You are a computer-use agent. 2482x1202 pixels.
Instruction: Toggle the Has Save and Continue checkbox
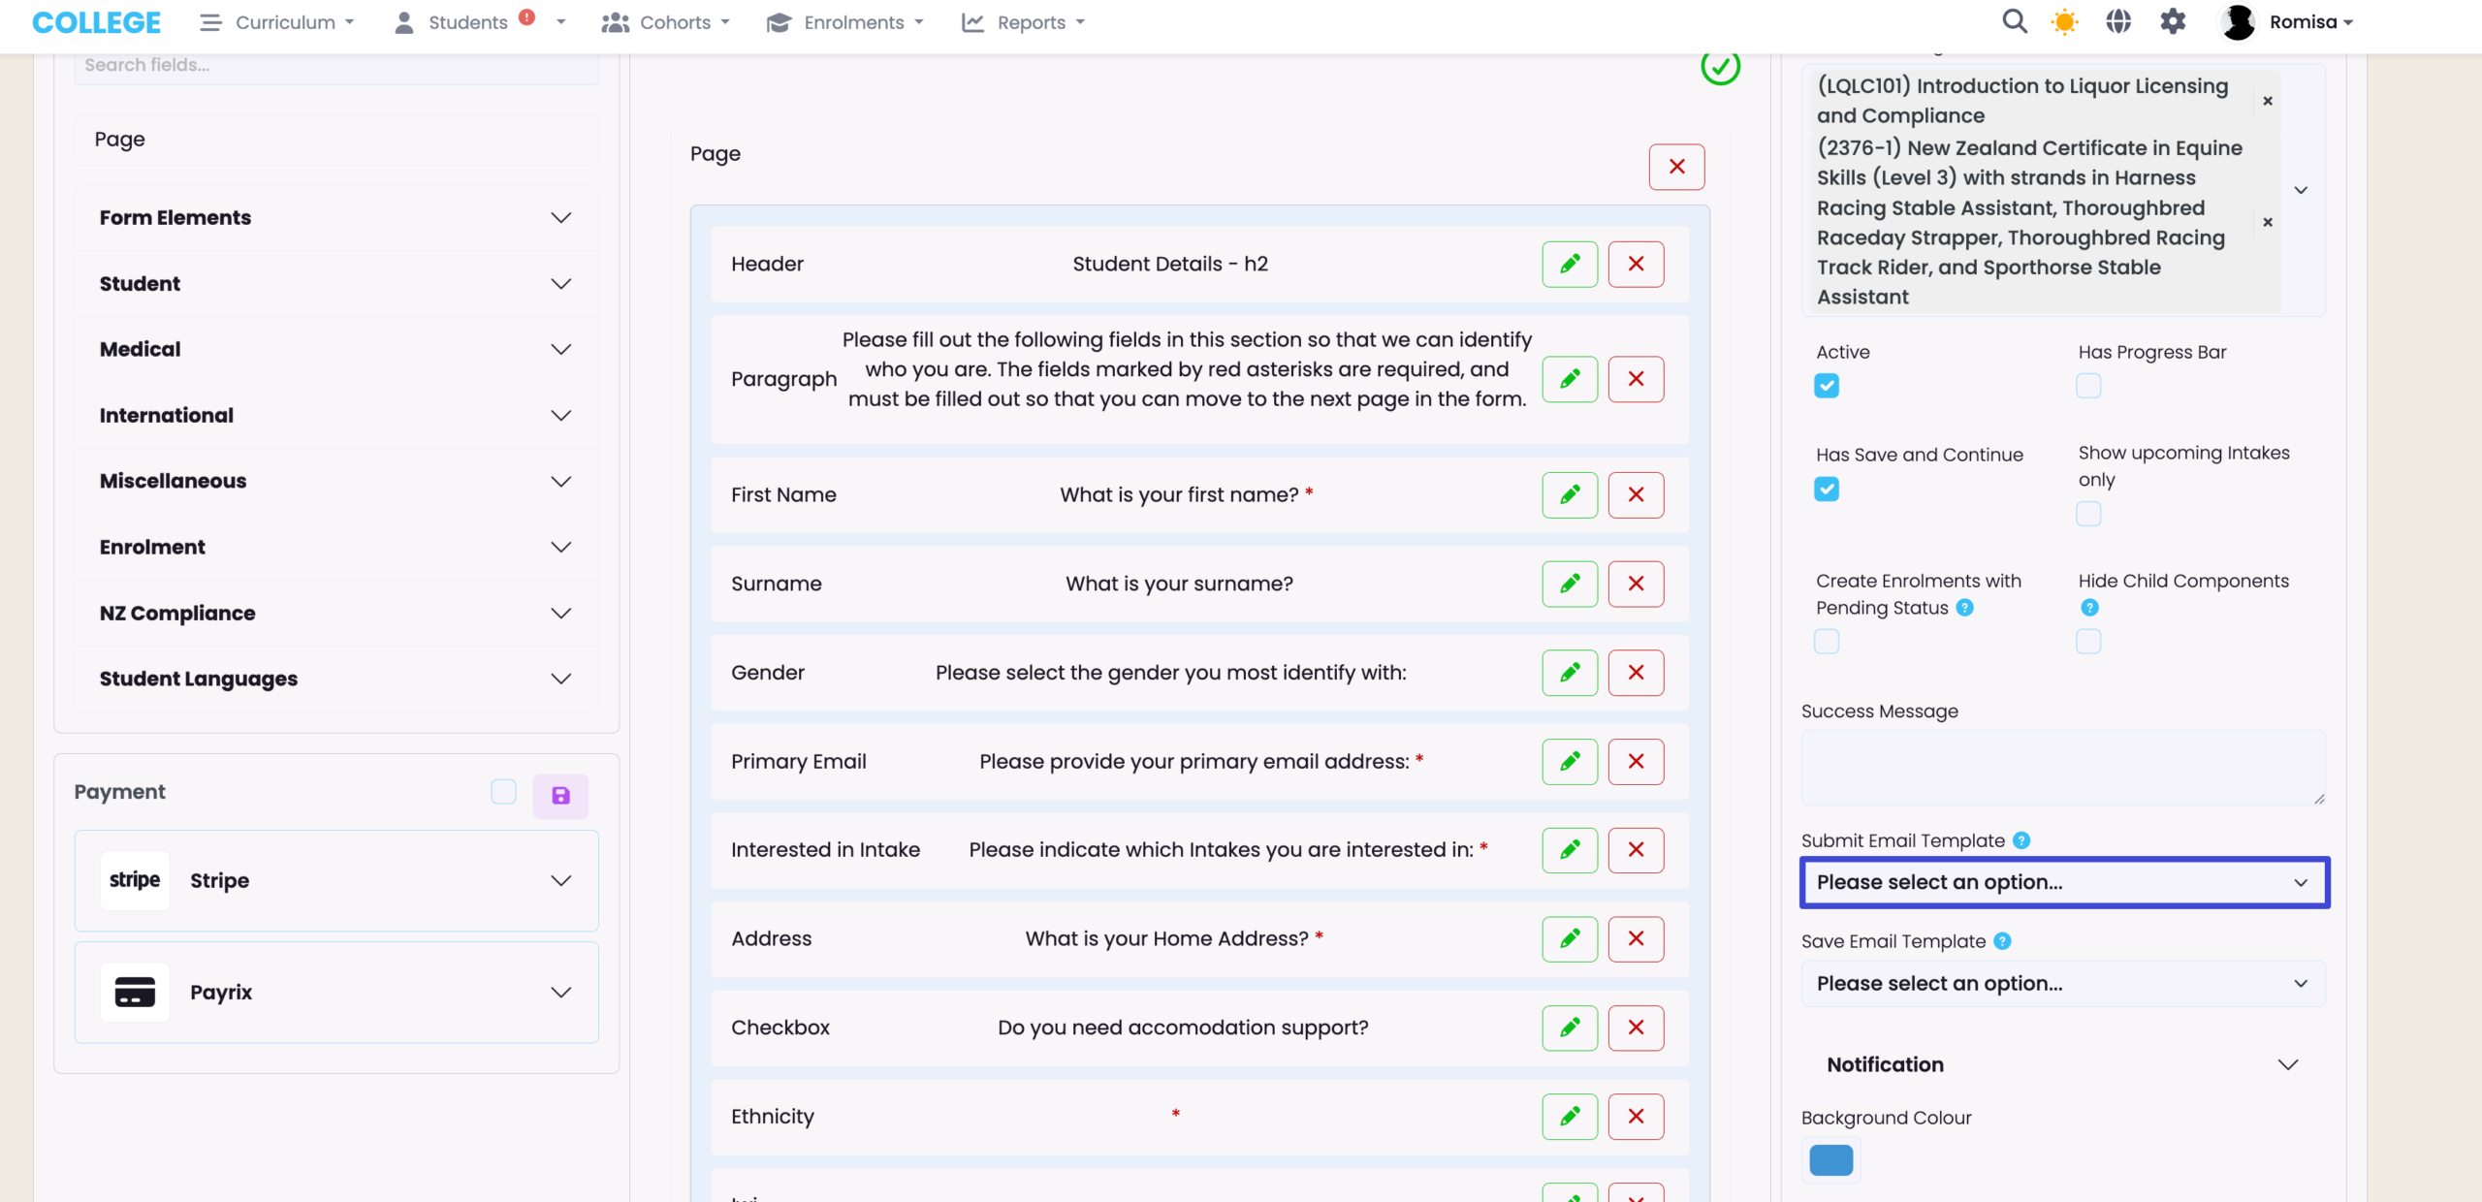pos(1827,489)
